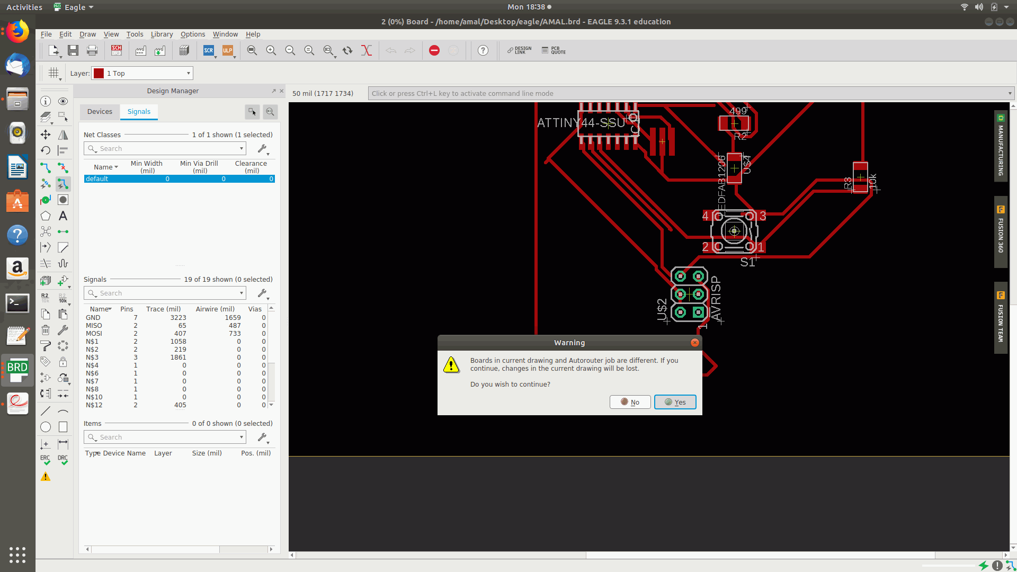
Task: Select the Rotate tool
Action: coord(46,150)
